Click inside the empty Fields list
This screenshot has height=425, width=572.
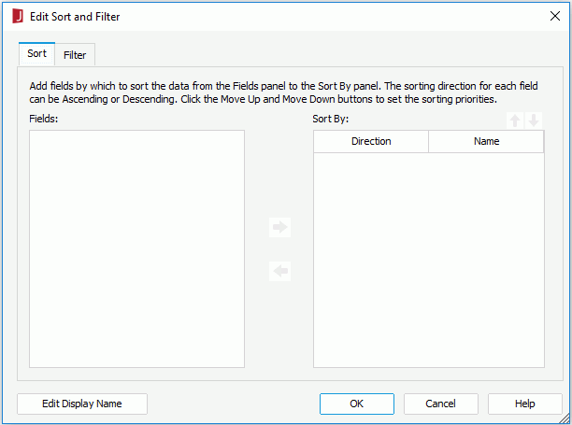click(x=136, y=249)
